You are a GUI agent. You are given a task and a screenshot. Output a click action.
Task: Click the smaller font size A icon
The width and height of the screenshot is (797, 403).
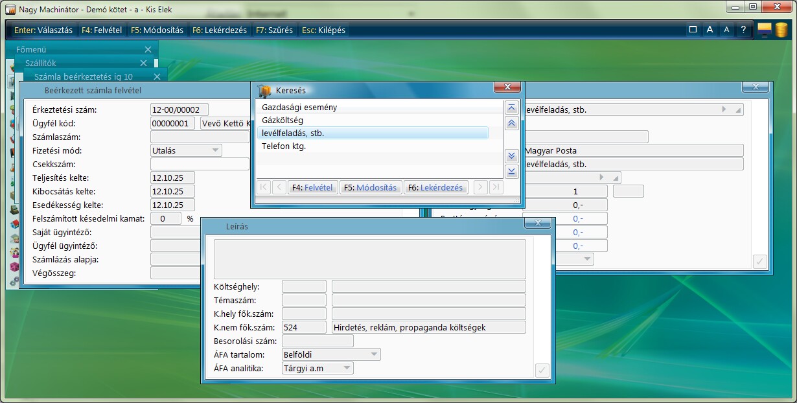tap(726, 30)
